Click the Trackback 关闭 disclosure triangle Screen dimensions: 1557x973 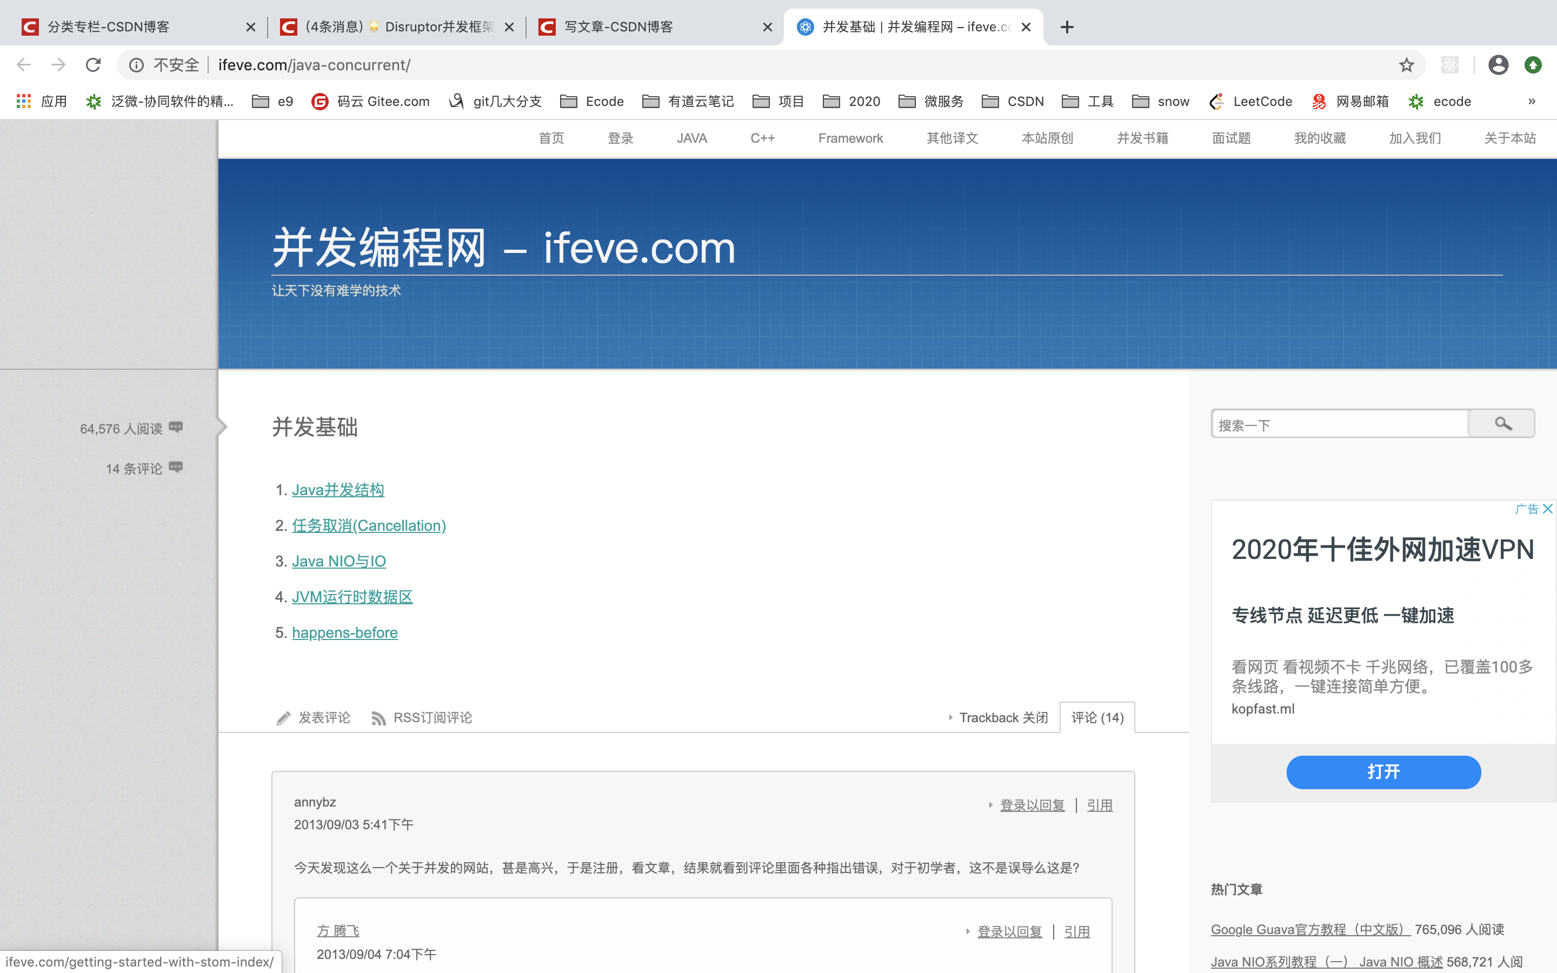pos(951,717)
